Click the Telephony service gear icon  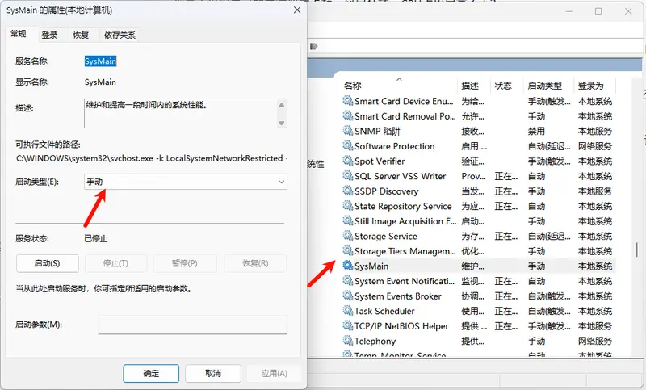347,341
